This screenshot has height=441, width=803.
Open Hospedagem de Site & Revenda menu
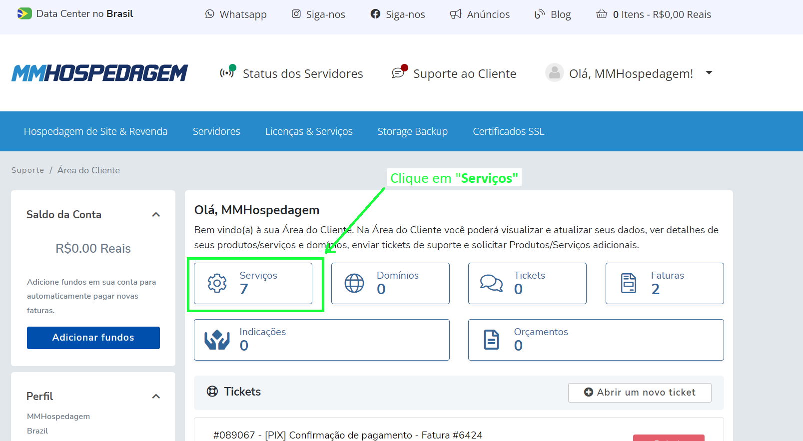[96, 131]
